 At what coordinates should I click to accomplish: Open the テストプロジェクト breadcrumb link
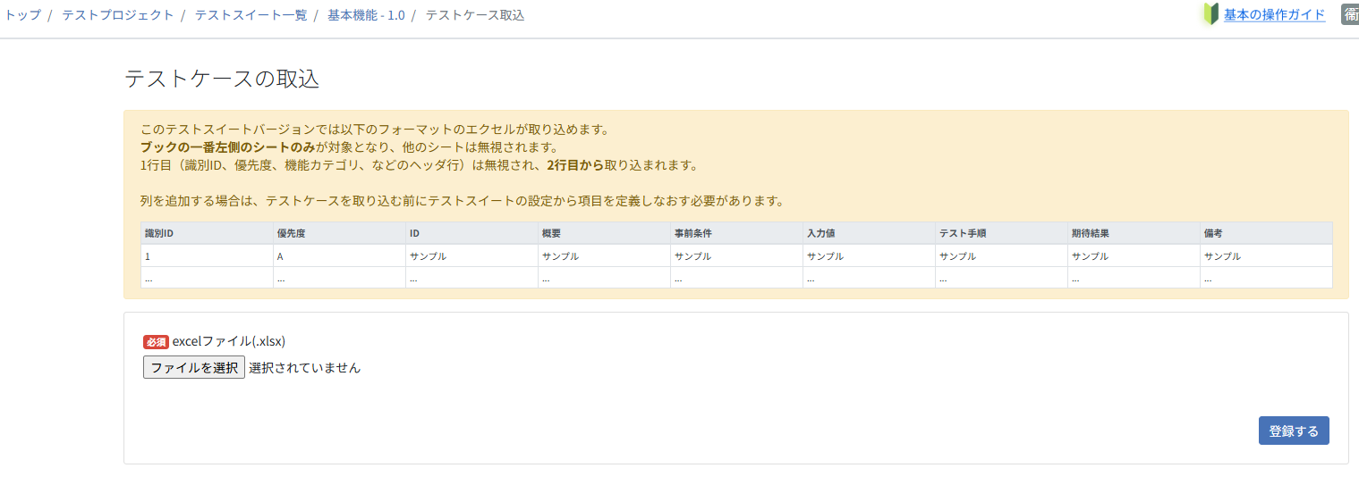coord(118,15)
